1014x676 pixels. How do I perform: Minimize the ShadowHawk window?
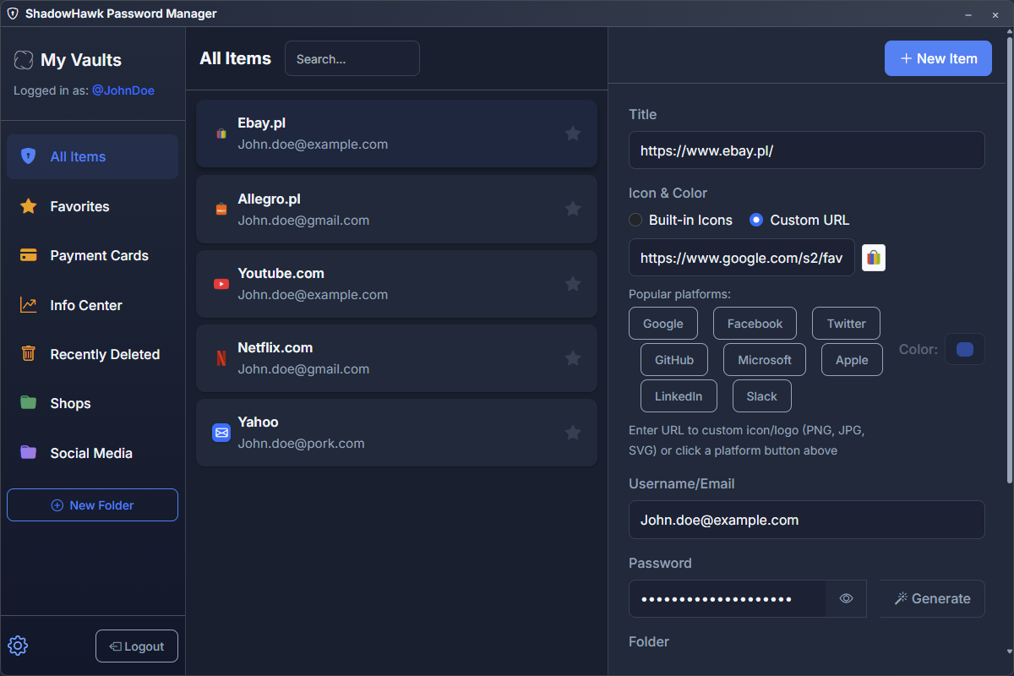[x=968, y=14]
